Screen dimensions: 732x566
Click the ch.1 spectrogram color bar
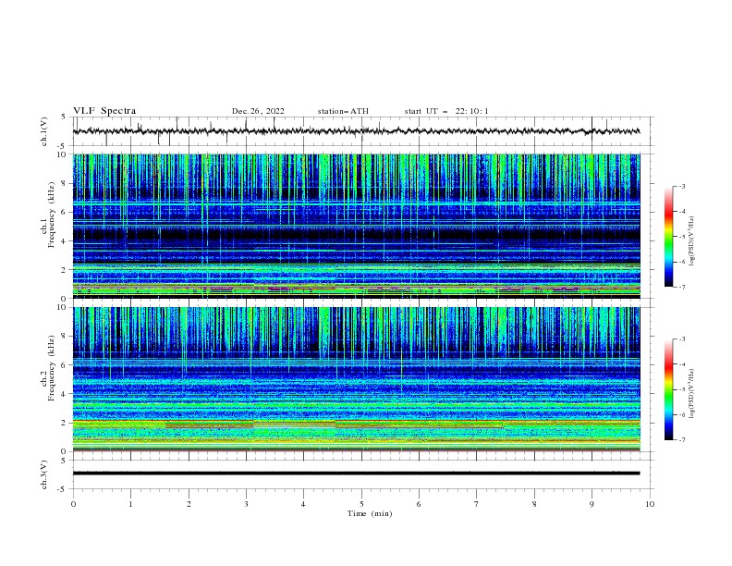point(668,237)
